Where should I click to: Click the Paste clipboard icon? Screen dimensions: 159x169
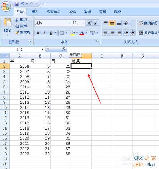coord(7,22)
